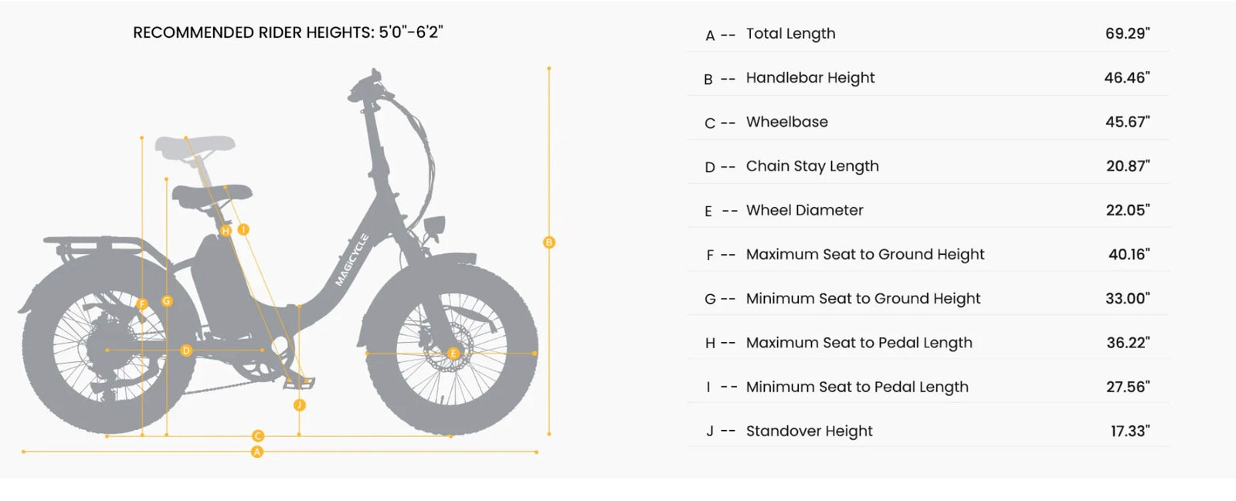Select the 46.46" handlebar height value
1236x501 pixels.
click(x=1126, y=78)
